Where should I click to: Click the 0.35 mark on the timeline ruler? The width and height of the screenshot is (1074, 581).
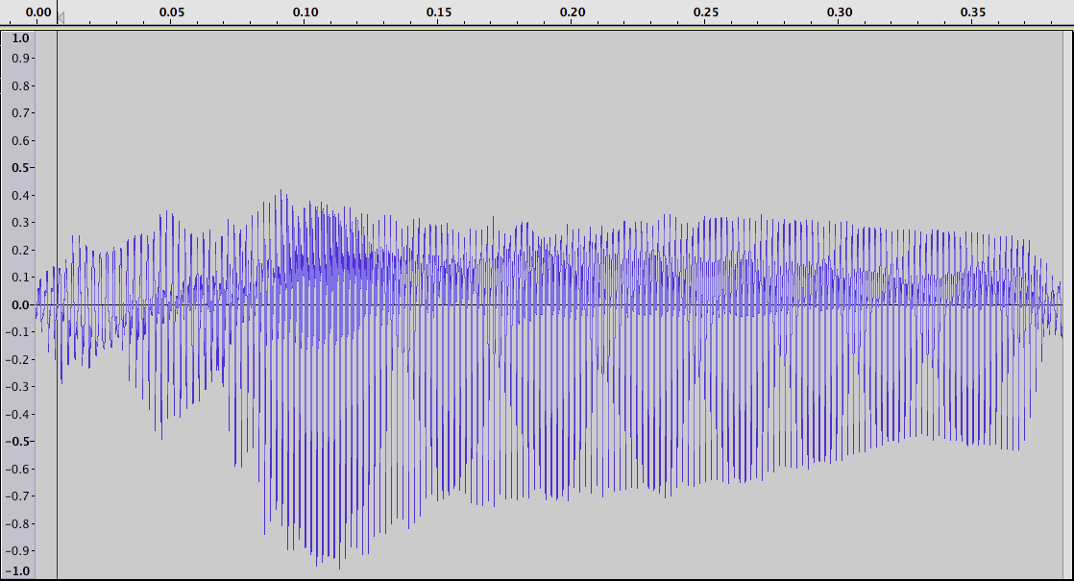click(973, 12)
